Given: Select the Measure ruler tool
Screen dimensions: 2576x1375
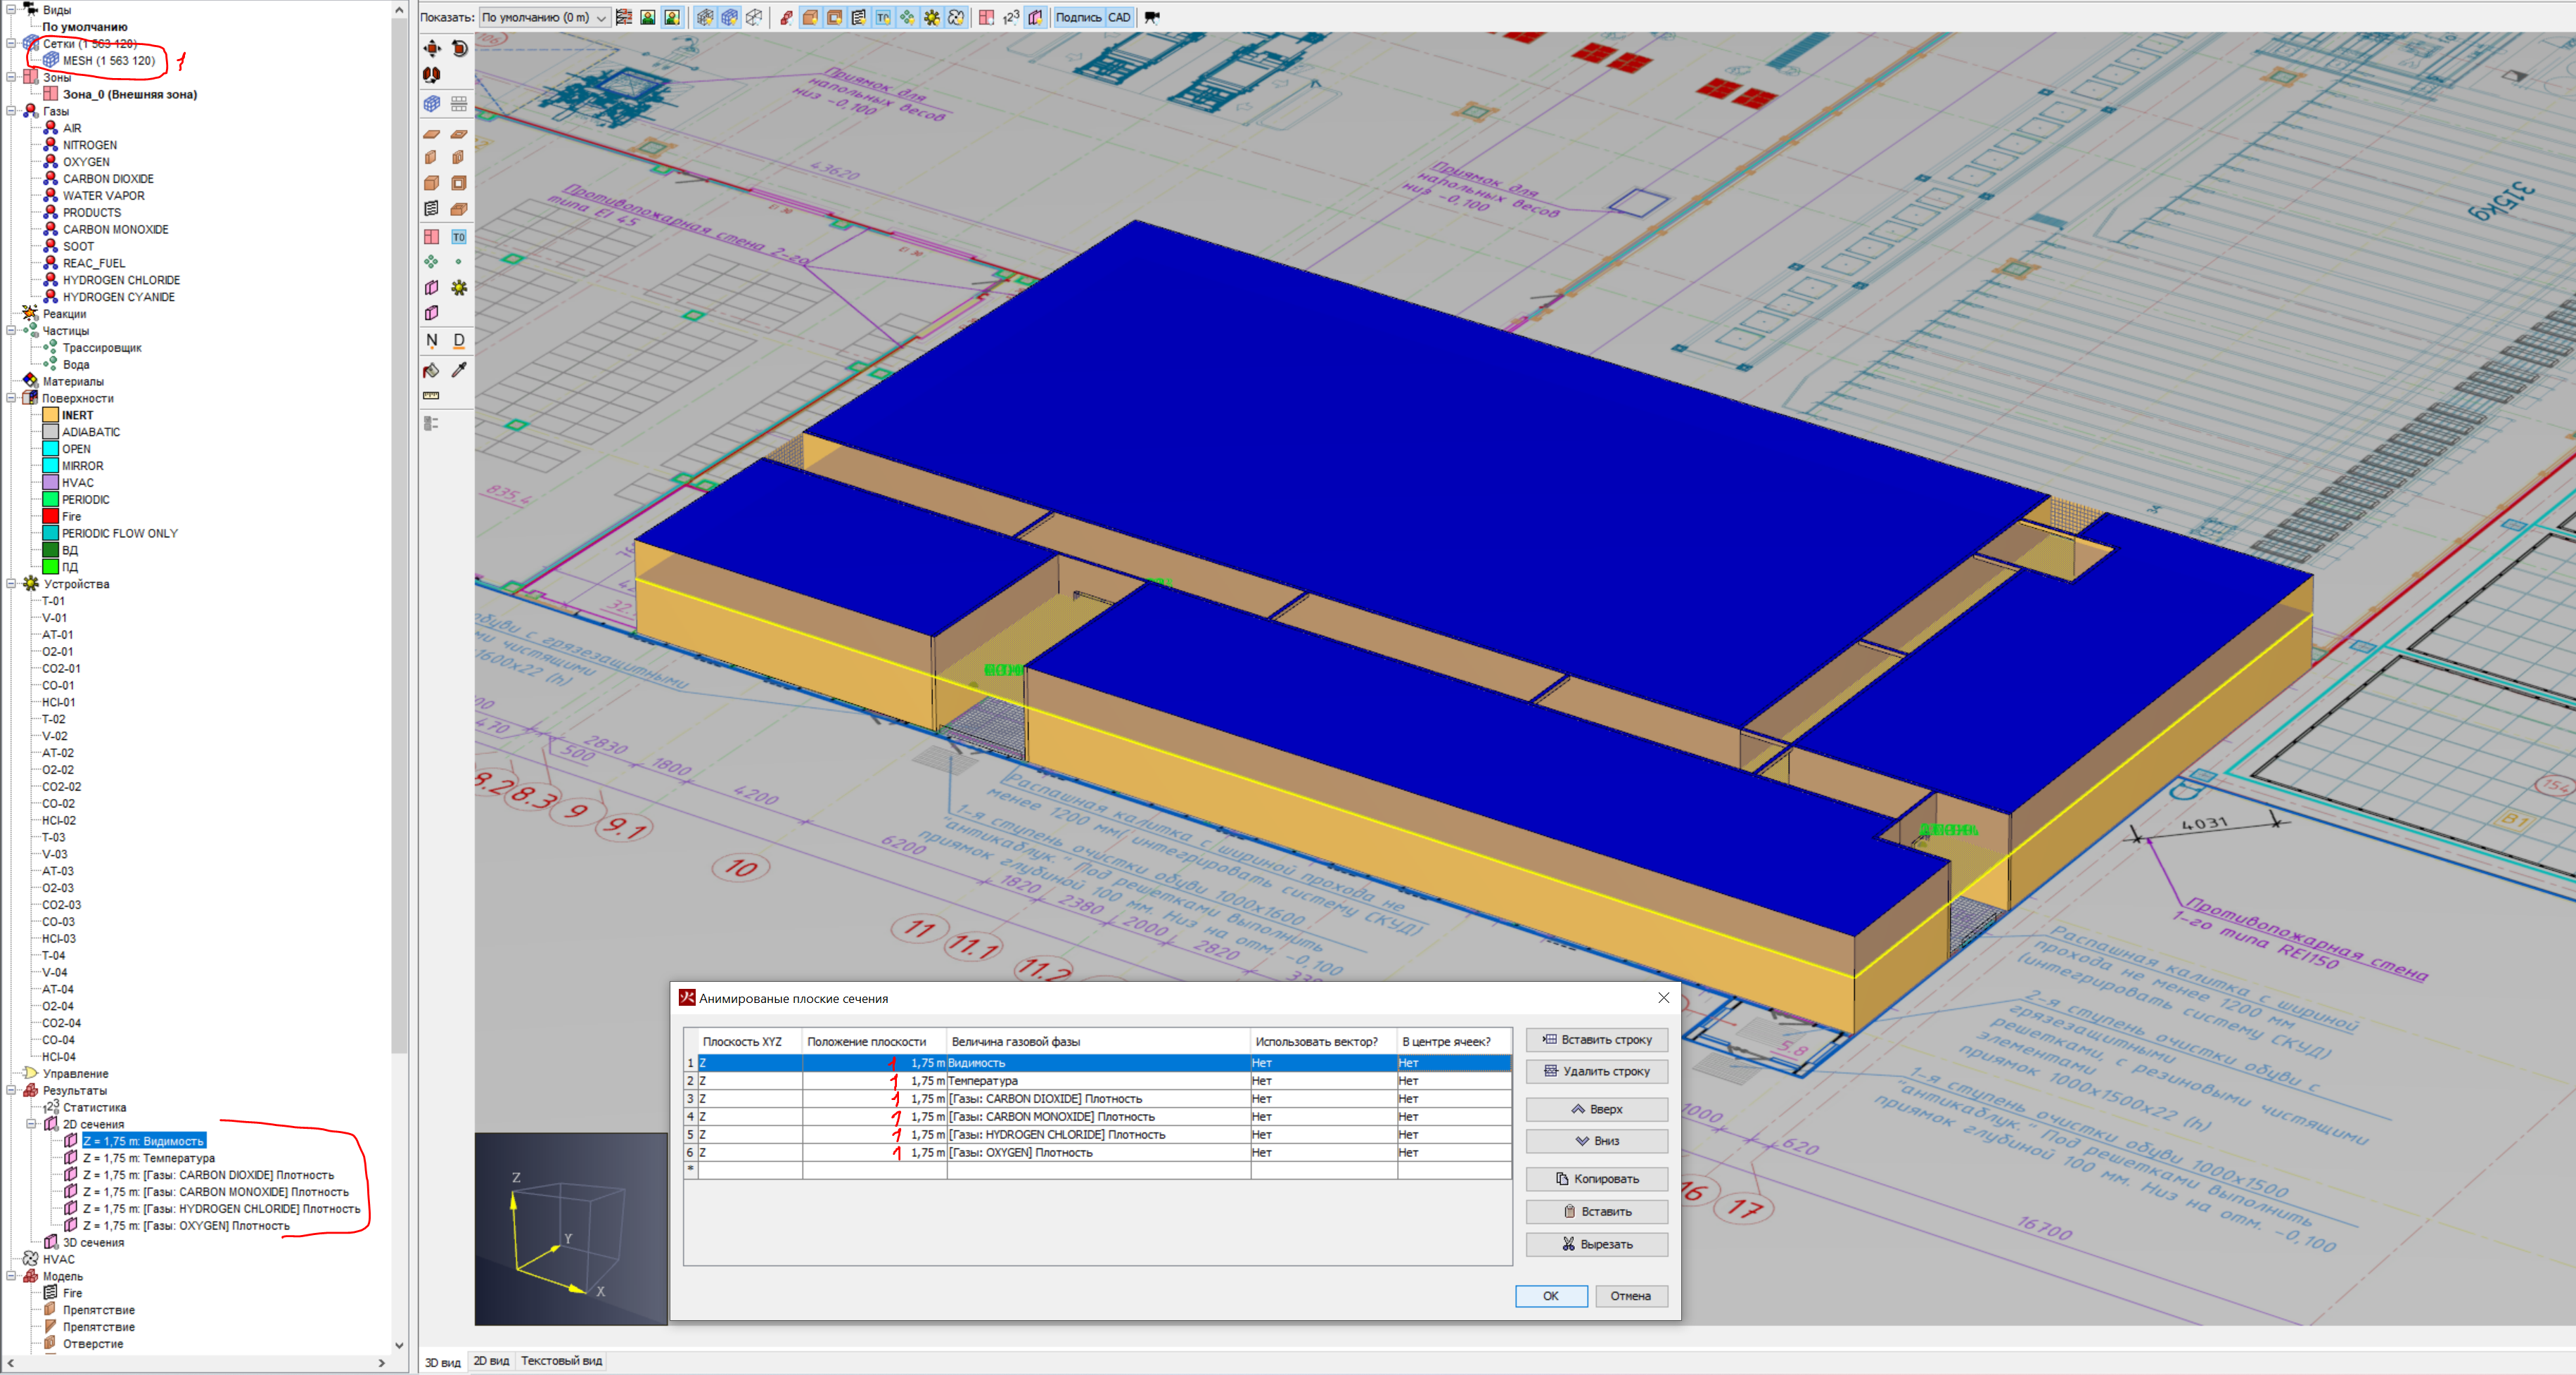Looking at the screenshot, I should click(432, 396).
